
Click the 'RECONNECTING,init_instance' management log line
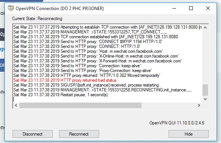[103, 90]
